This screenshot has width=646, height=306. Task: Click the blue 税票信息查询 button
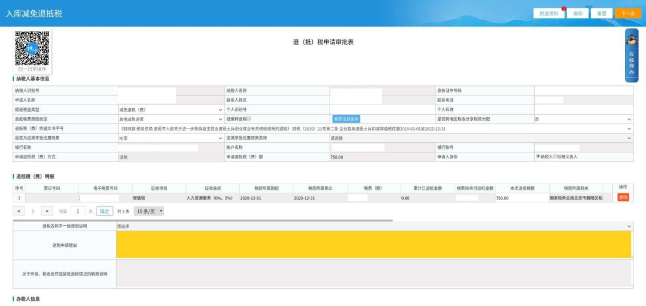point(346,119)
